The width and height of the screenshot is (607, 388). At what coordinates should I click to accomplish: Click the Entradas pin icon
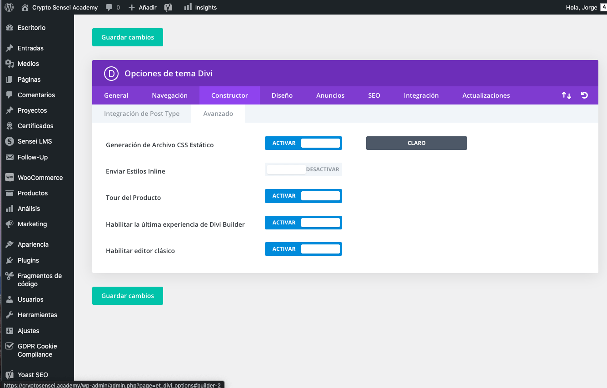(x=10, y=48)
